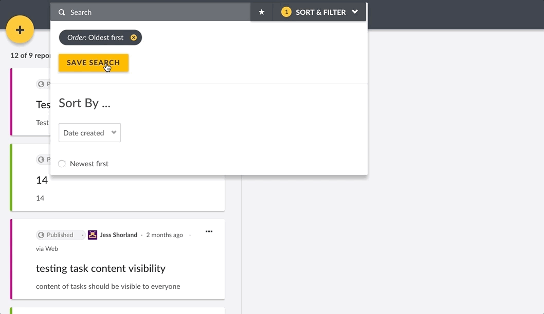Collapse the Sort & Filter chevron
Image resolution: width=544 pixels, height=314 pixels.
355,12
